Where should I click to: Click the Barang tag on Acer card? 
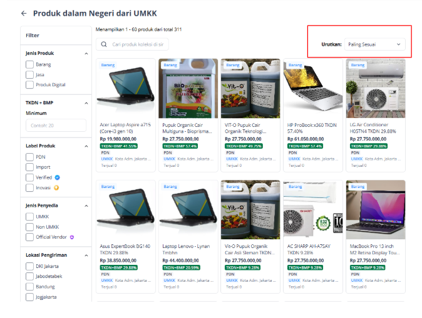108,65
